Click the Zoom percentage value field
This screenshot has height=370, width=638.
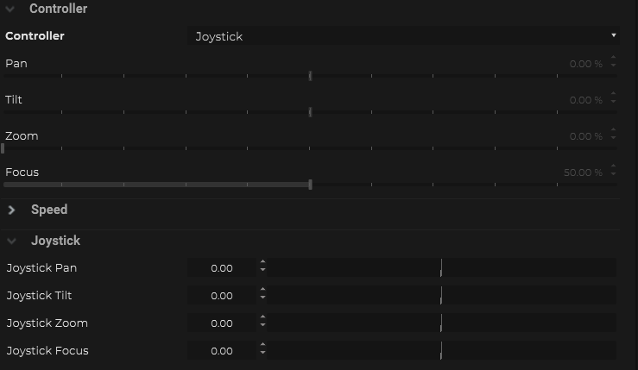pyautogui.click(x=585, y=136)
